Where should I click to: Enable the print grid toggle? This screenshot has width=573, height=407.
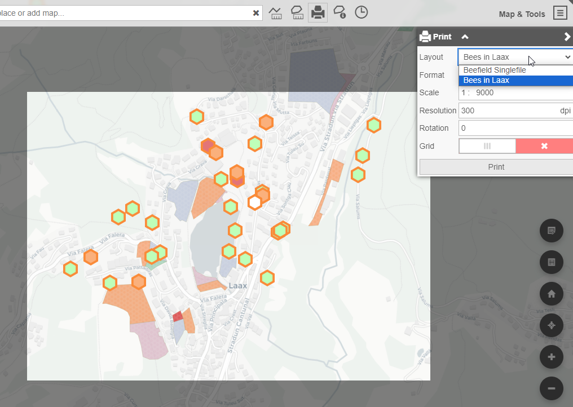[x=487, y=146]
